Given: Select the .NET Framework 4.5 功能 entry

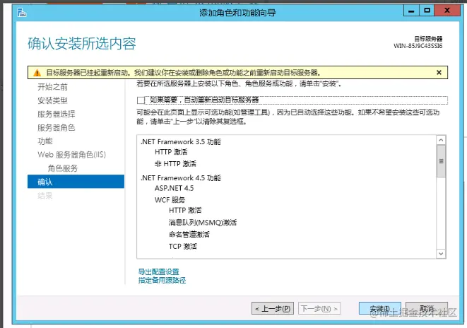Looking at the screenshot, I should [180, 178].
